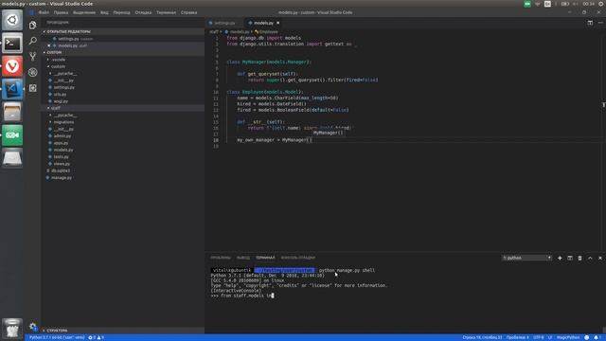Select the Python interpreter in status bar
This screenshot has width=606, height=341.
click(57, 337)
